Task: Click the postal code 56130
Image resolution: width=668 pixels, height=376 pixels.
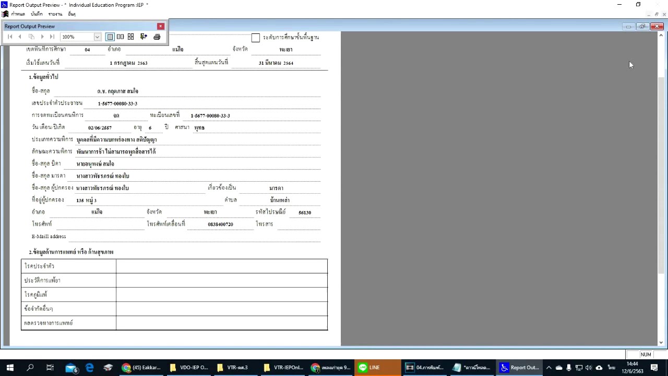Action: (305, 213)
